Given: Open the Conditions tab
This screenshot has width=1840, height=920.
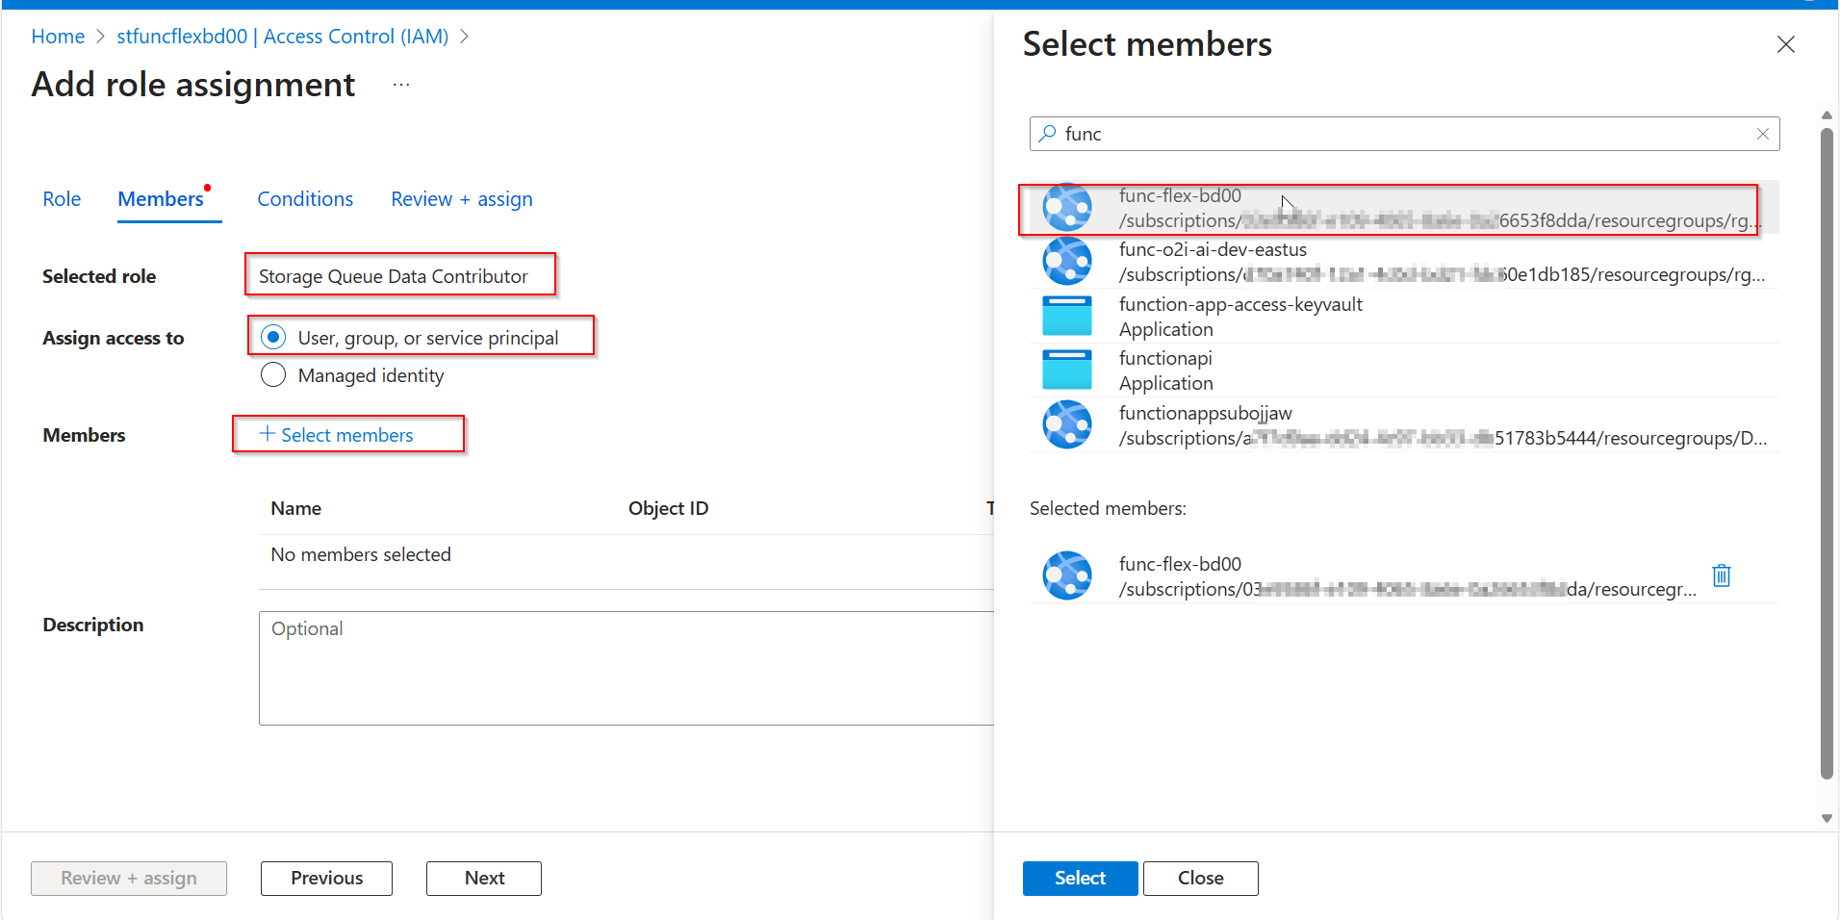Looking at the screenshot, I should tap(305, 199).
